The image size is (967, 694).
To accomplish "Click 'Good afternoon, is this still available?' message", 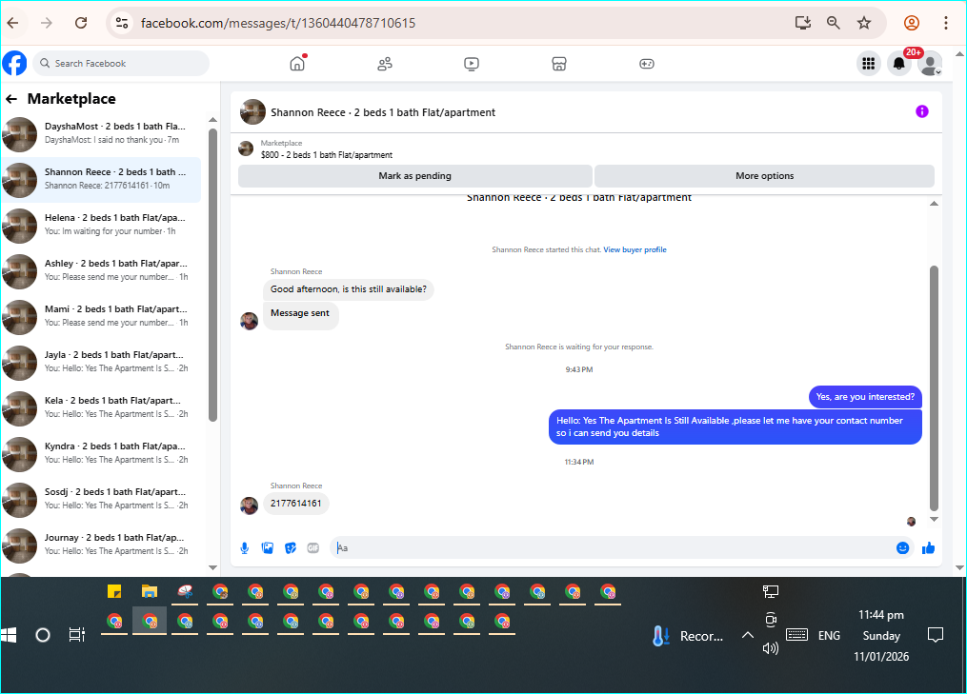I will (x=349, y=289).
